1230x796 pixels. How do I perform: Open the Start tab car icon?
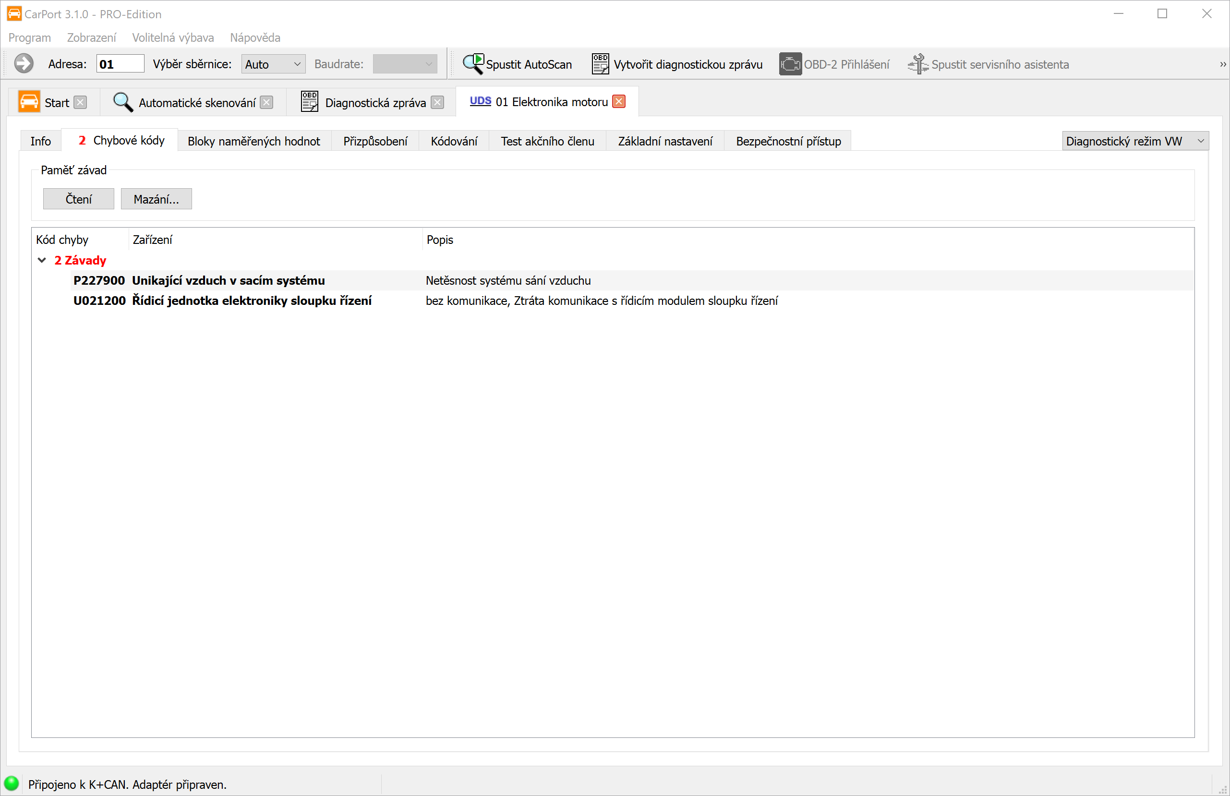(x=29, y=102)
